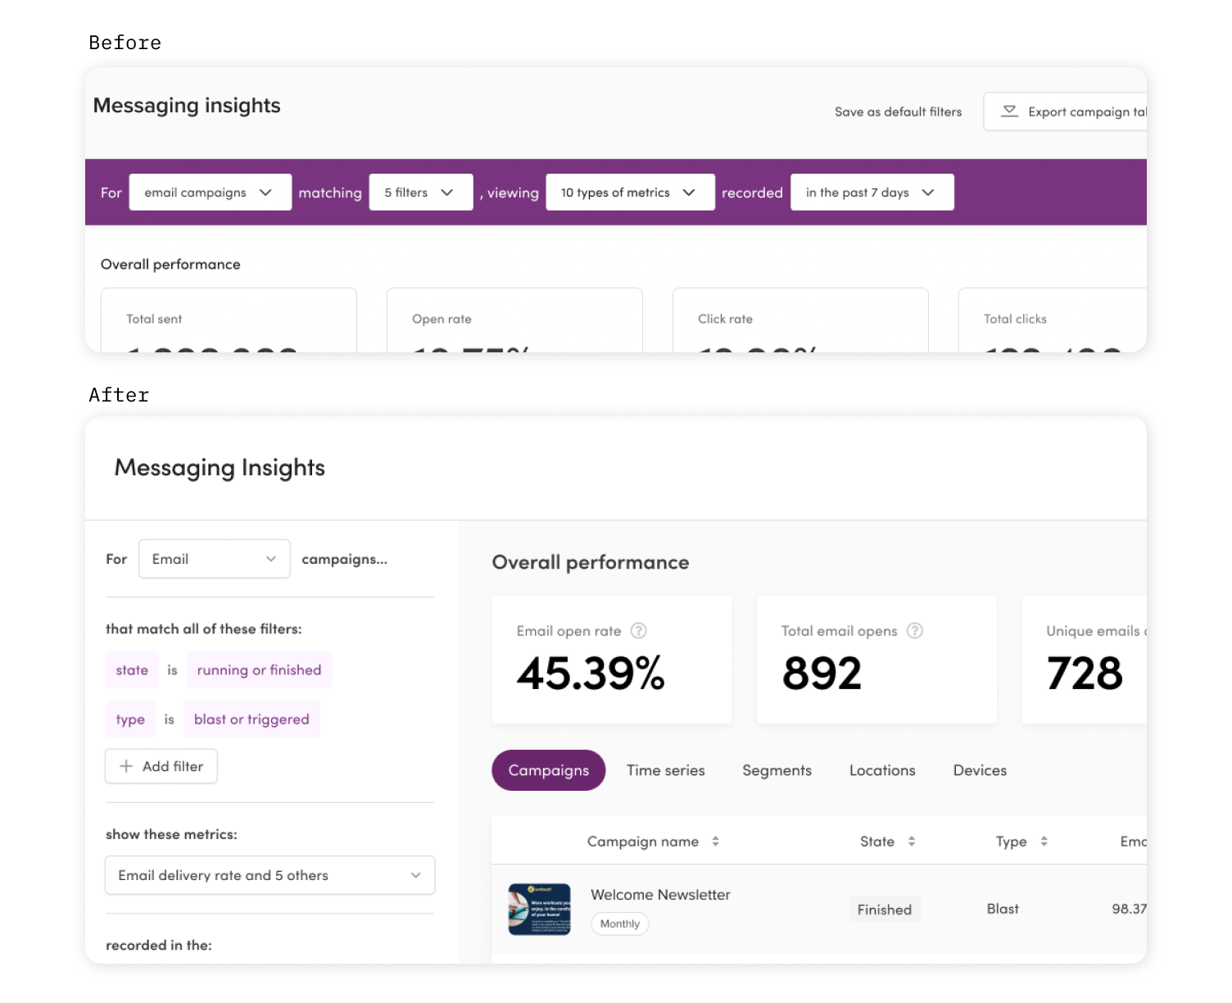Open the '10 types of metrics' dropdown

[630, 192]
